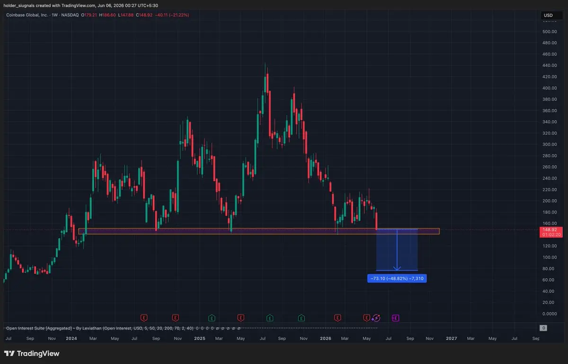568x364 pixels.
Task: Select the blue price range measurement box
Action: click(397, 250)
